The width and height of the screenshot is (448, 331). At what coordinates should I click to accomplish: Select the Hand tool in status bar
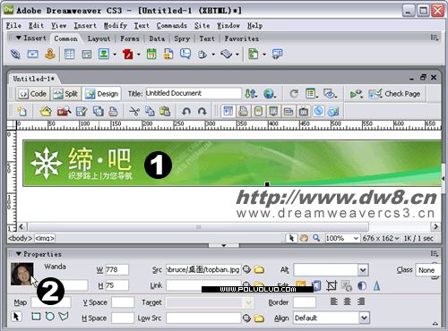[x=304, y=238]
